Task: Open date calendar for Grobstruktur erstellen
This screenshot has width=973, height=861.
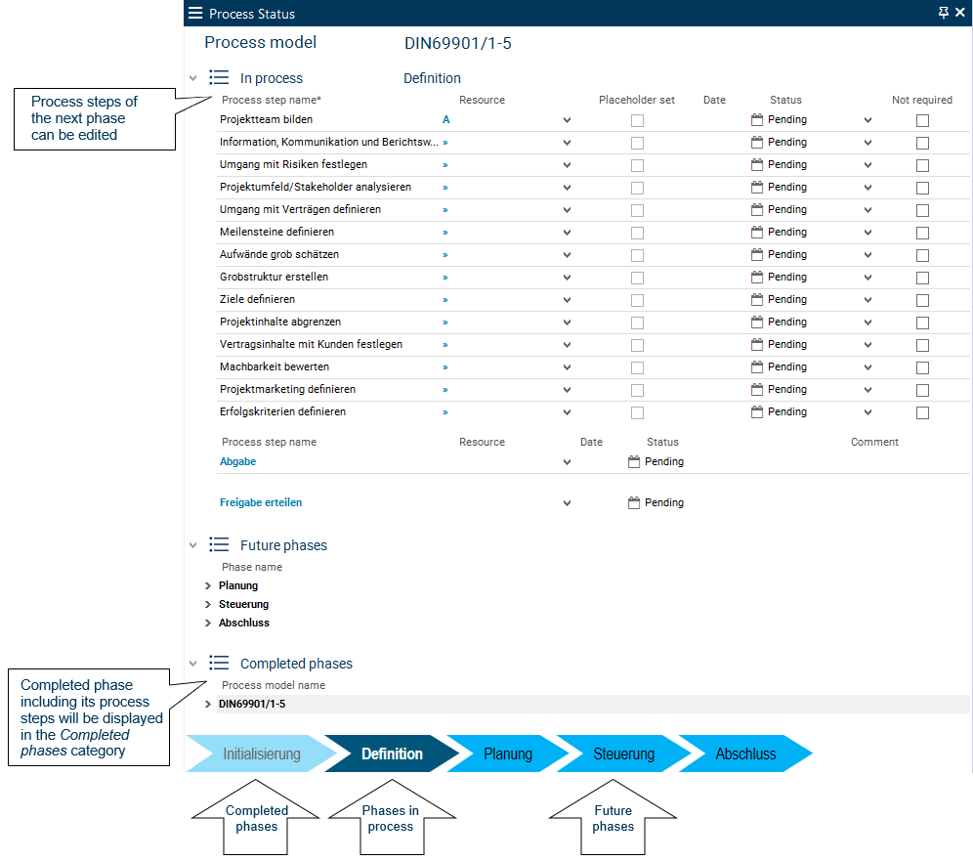Action: click(756, 277)
